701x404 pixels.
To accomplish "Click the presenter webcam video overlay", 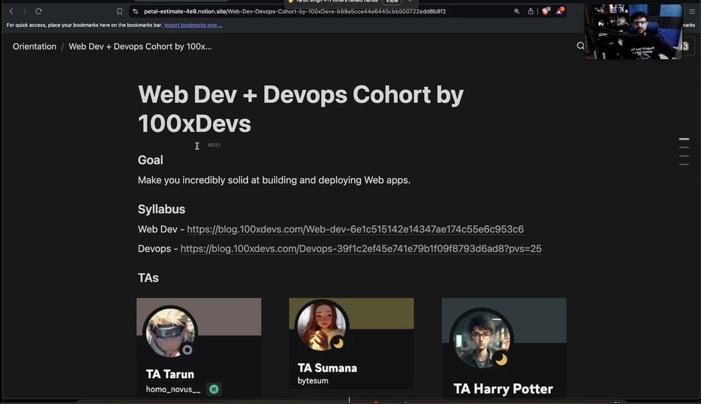I will pos(633,32).
